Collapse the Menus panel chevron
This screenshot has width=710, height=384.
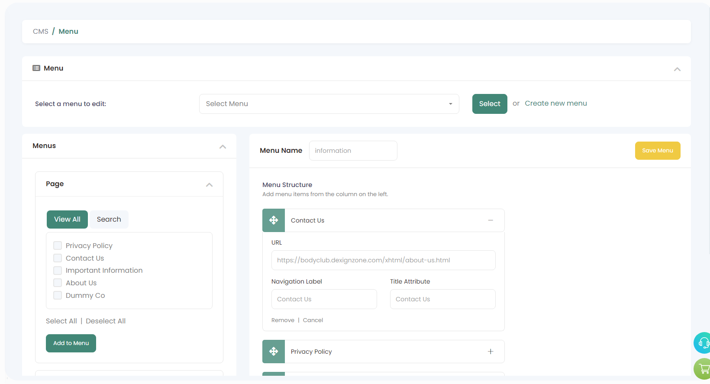click(x=223, y=147)
